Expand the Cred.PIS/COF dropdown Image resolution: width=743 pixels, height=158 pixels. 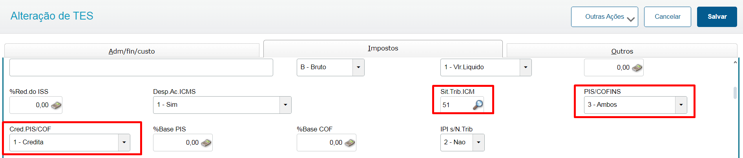(x=124, y=142)
